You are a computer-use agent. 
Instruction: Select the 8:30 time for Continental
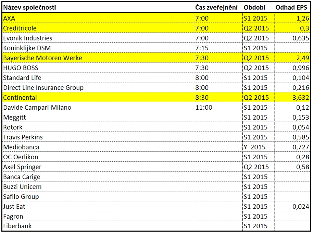pos(202,97)
